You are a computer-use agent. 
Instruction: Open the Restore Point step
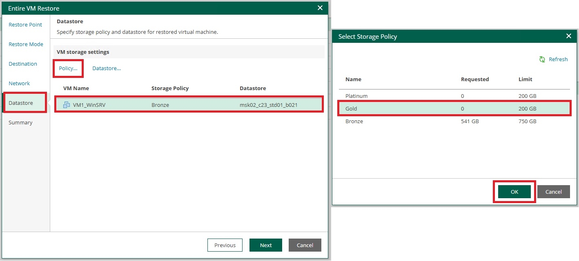[25, 25]
